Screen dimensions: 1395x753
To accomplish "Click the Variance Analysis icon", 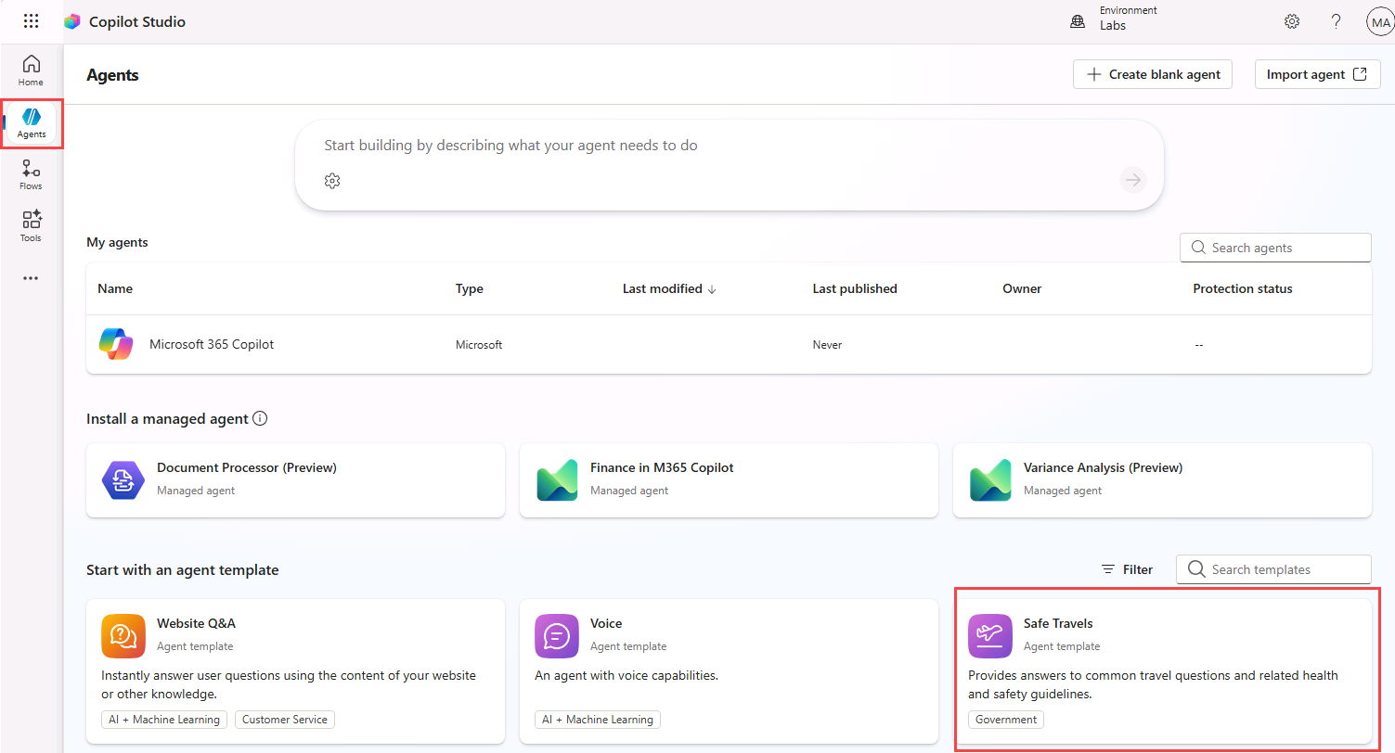I will [x=990, y=479].
